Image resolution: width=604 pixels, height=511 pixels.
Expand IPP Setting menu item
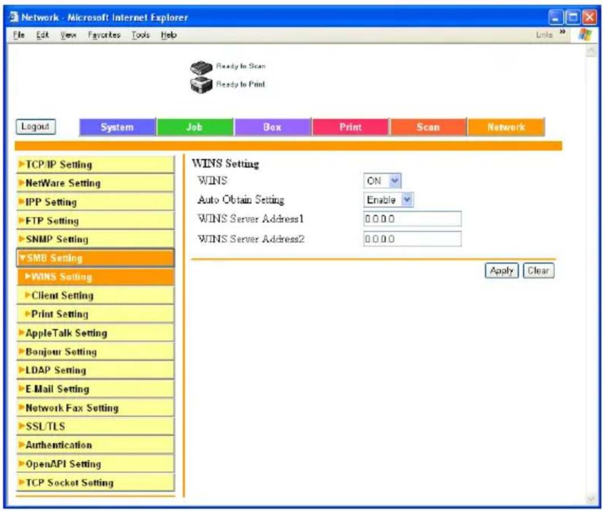(x=95, y=202)
